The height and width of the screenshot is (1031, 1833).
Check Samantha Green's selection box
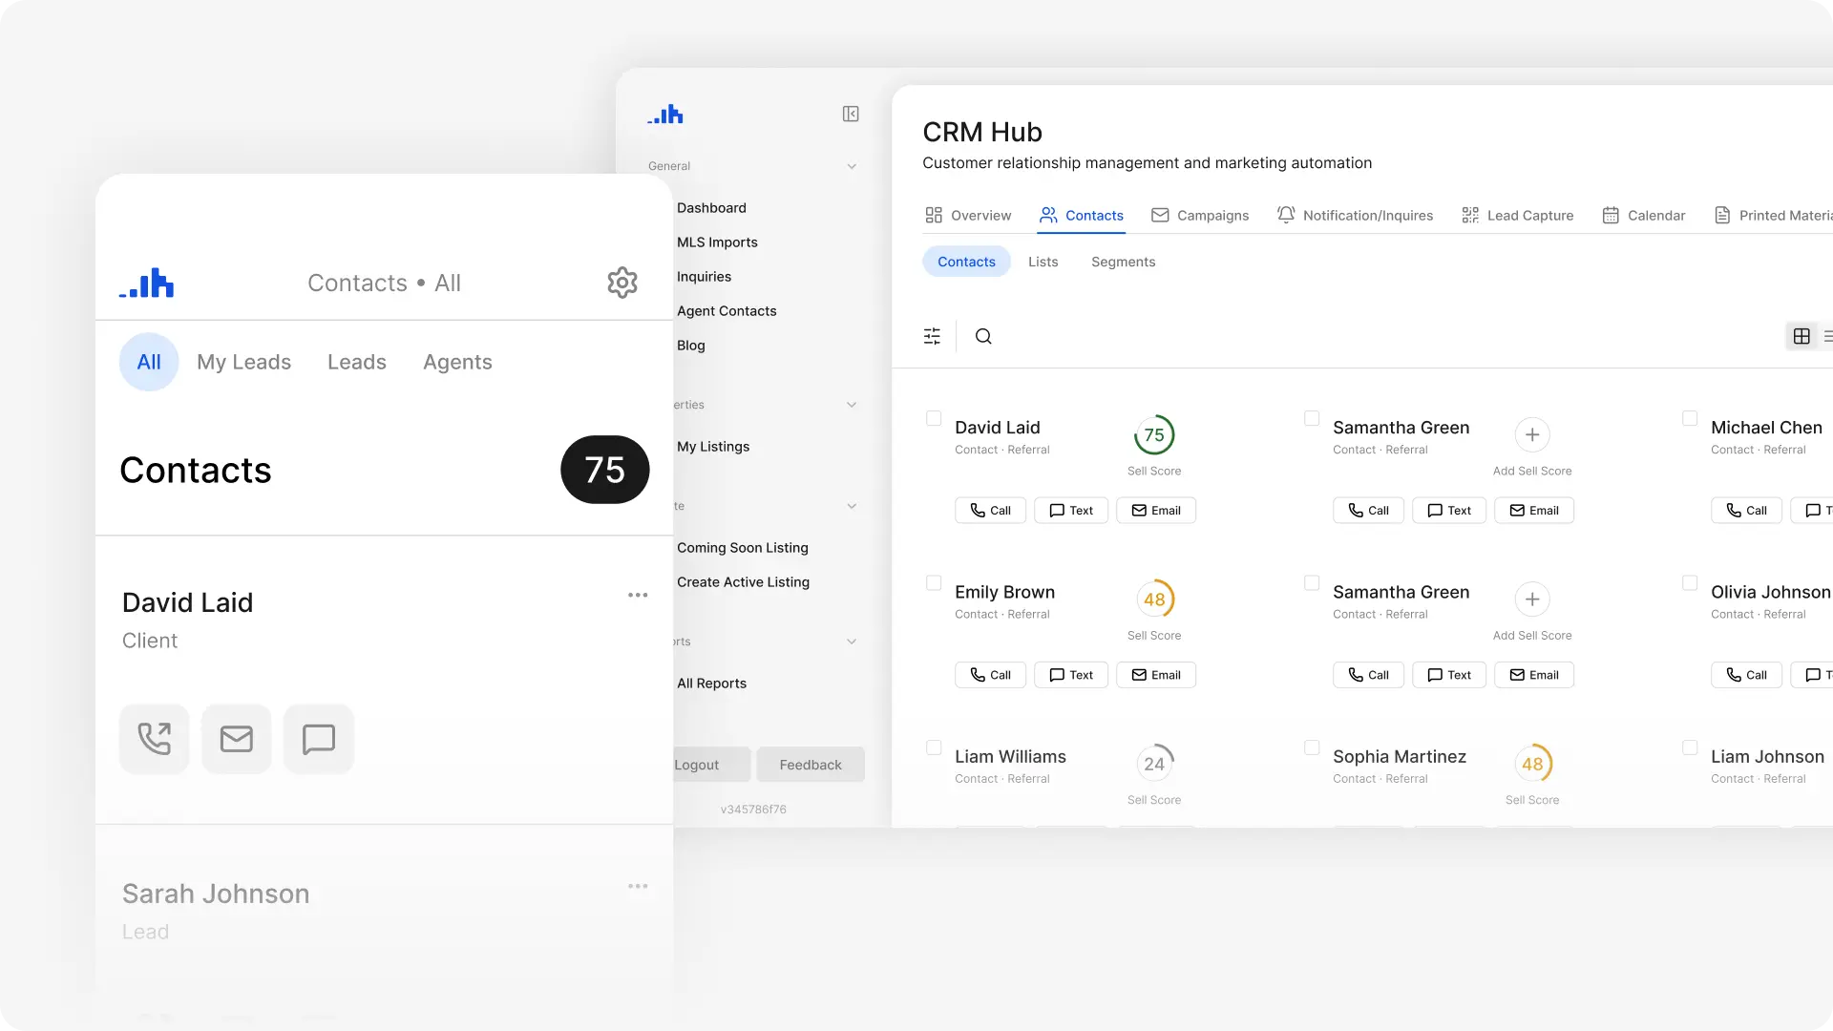[1311, 418]
